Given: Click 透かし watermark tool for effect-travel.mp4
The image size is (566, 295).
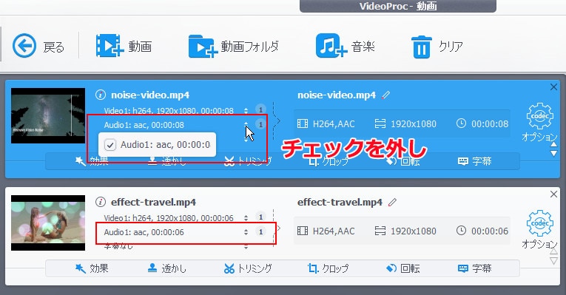Looking at the screenshot, I should pyautogui.click(x=166, y=268).
